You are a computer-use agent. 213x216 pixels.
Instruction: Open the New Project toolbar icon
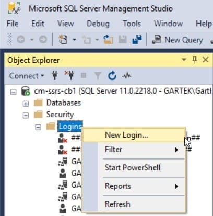(x=63, y=39)
